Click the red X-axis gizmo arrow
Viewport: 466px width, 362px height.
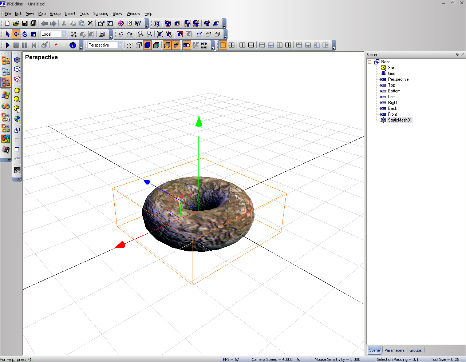(120, 245)
